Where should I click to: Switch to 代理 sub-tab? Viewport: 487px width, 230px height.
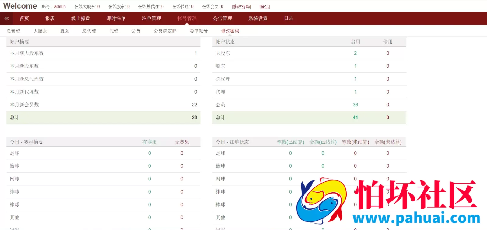point(114,31)
